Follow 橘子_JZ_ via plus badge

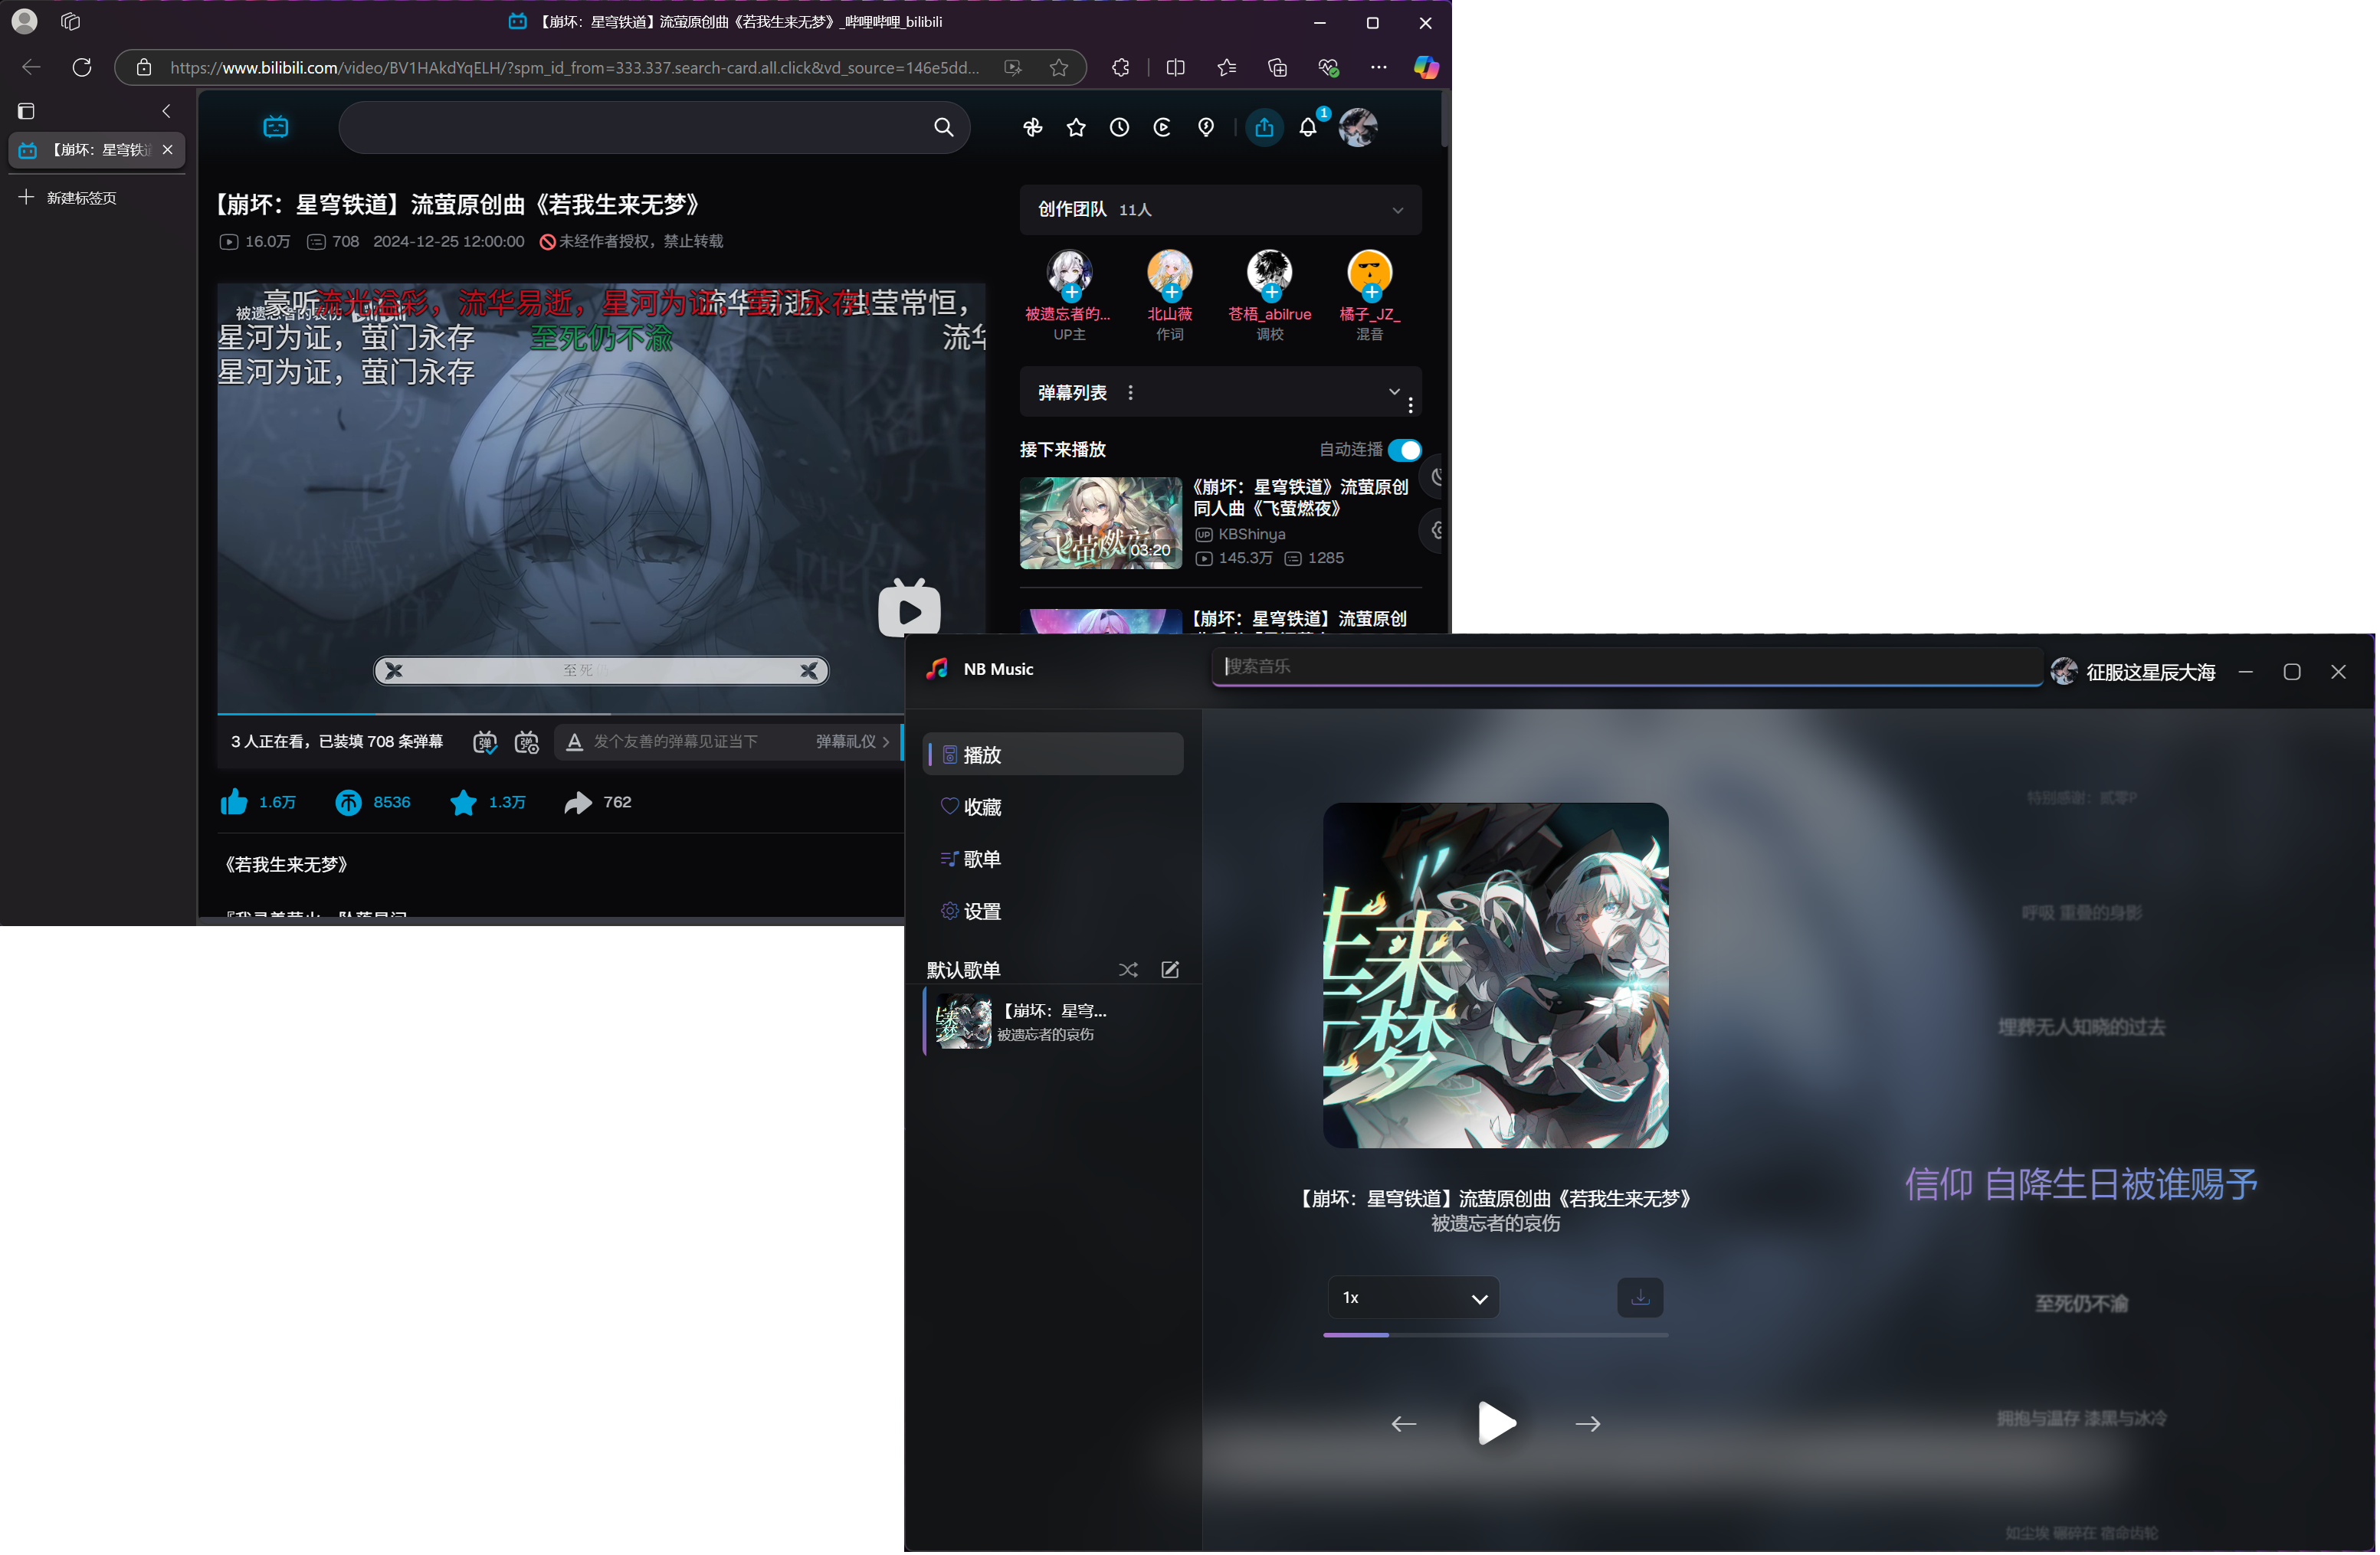point(1372,293)
